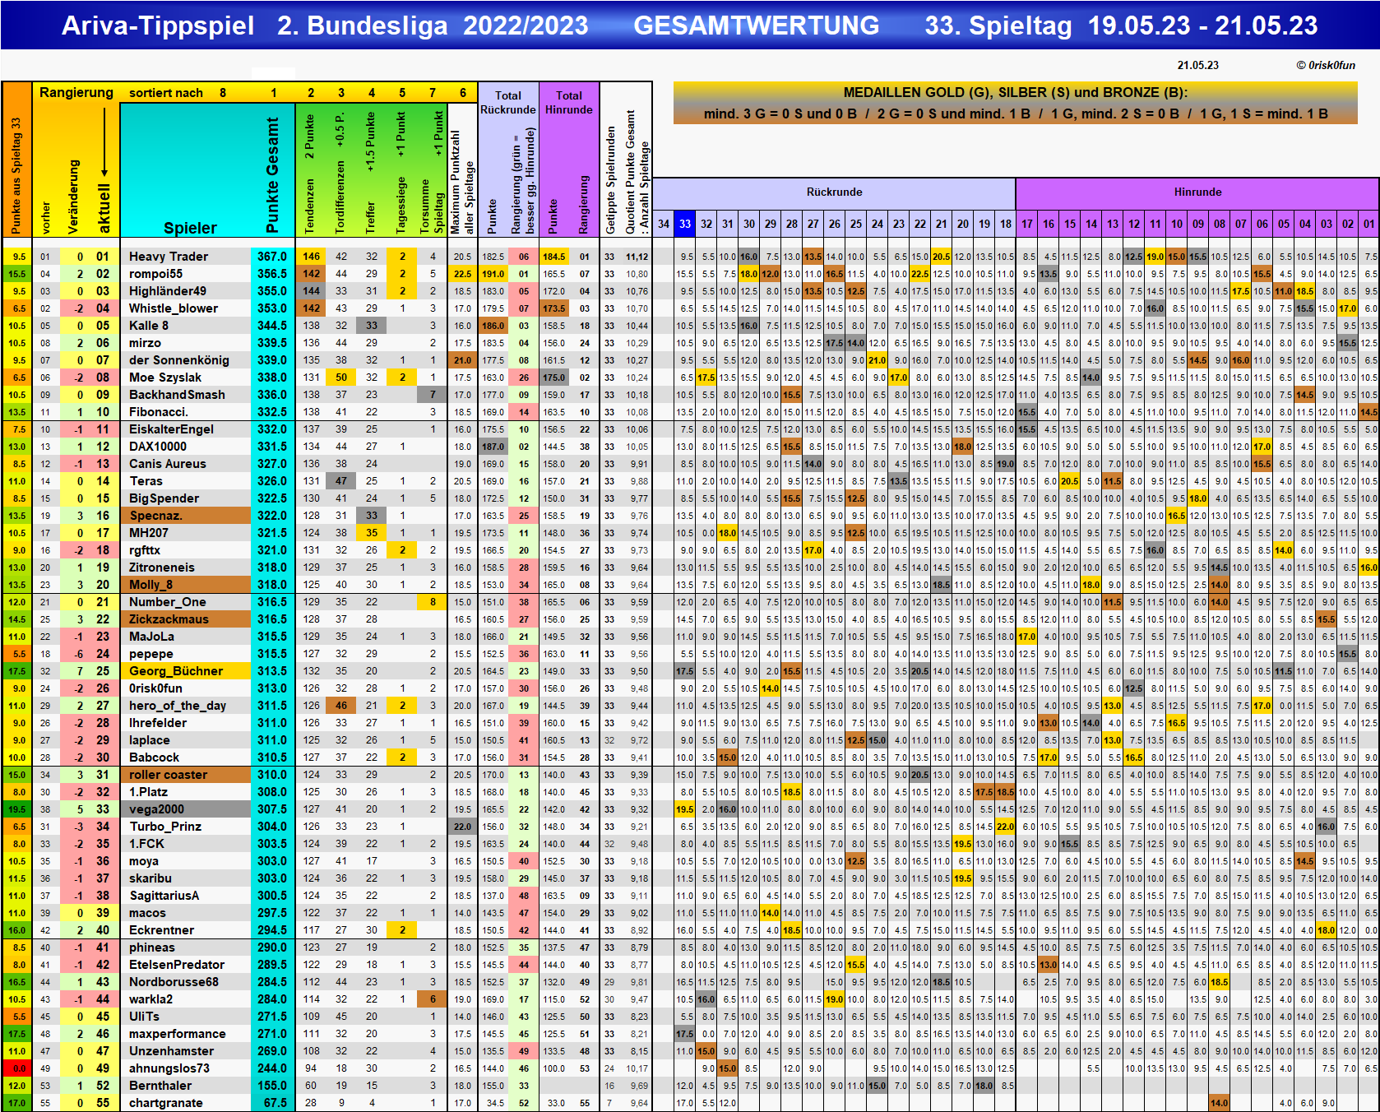Select player name Eckrentner
Image resolution: width=1380 pixels, height=1112 pixels.
[162, 930]
